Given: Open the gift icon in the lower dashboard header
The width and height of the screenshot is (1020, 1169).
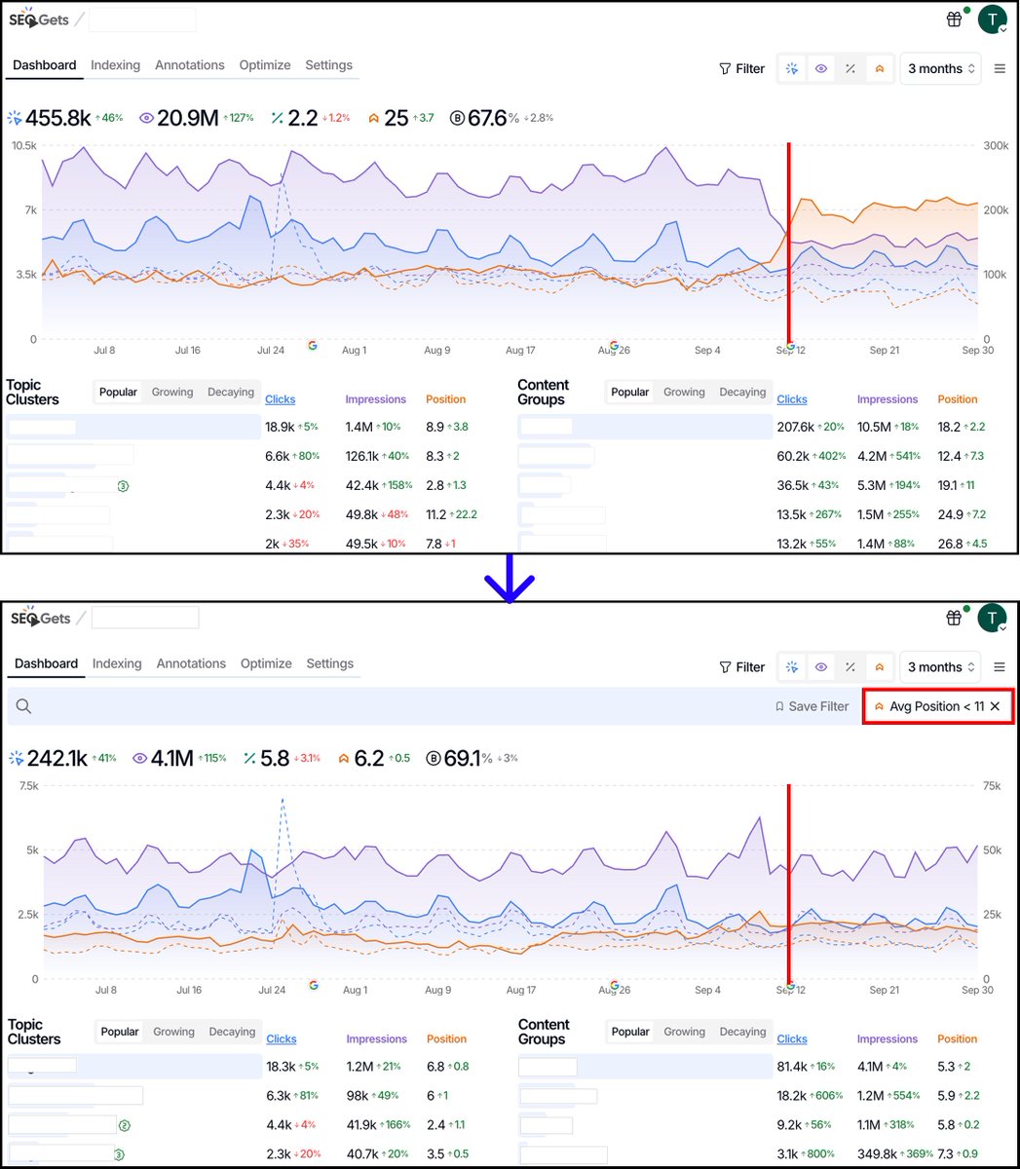Looking at the screenshot, I should [x=954, y=618].
